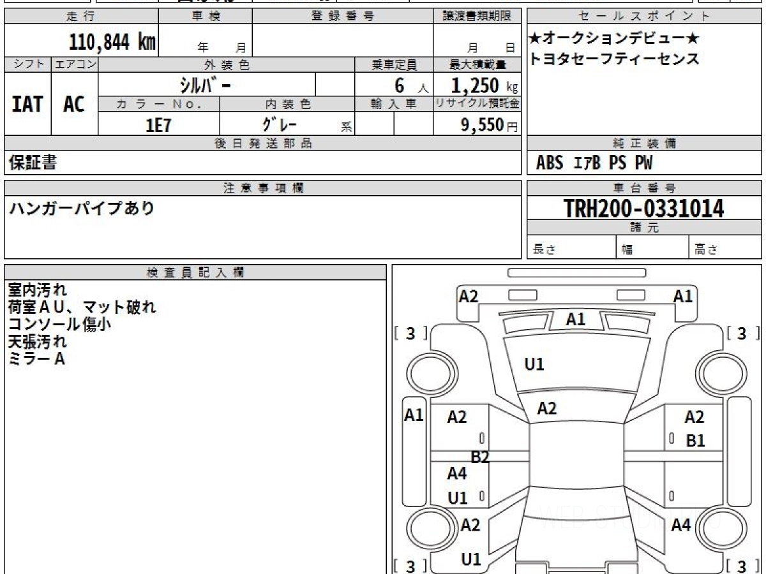Select the 保証書 entry
Viewport: 766px width, 574px height.
click(33, 163)
